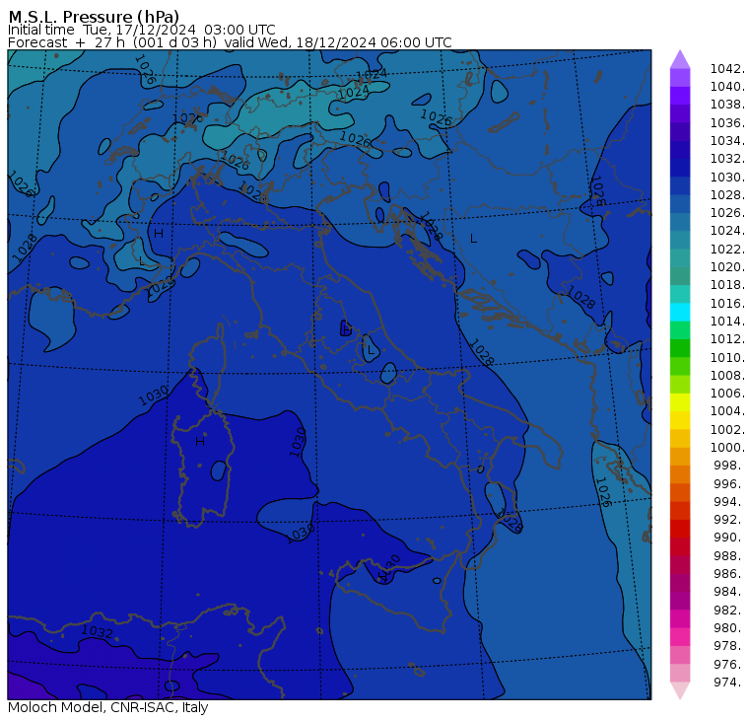Click the pink down-arrow below the color scale
Viewport: 749px width, 721px height.
680,690
